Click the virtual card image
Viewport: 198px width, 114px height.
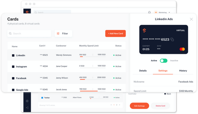point(164,40)
